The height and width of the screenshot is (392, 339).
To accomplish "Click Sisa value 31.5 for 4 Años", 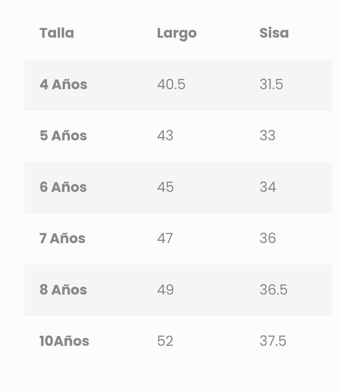I will click(271, 84).
